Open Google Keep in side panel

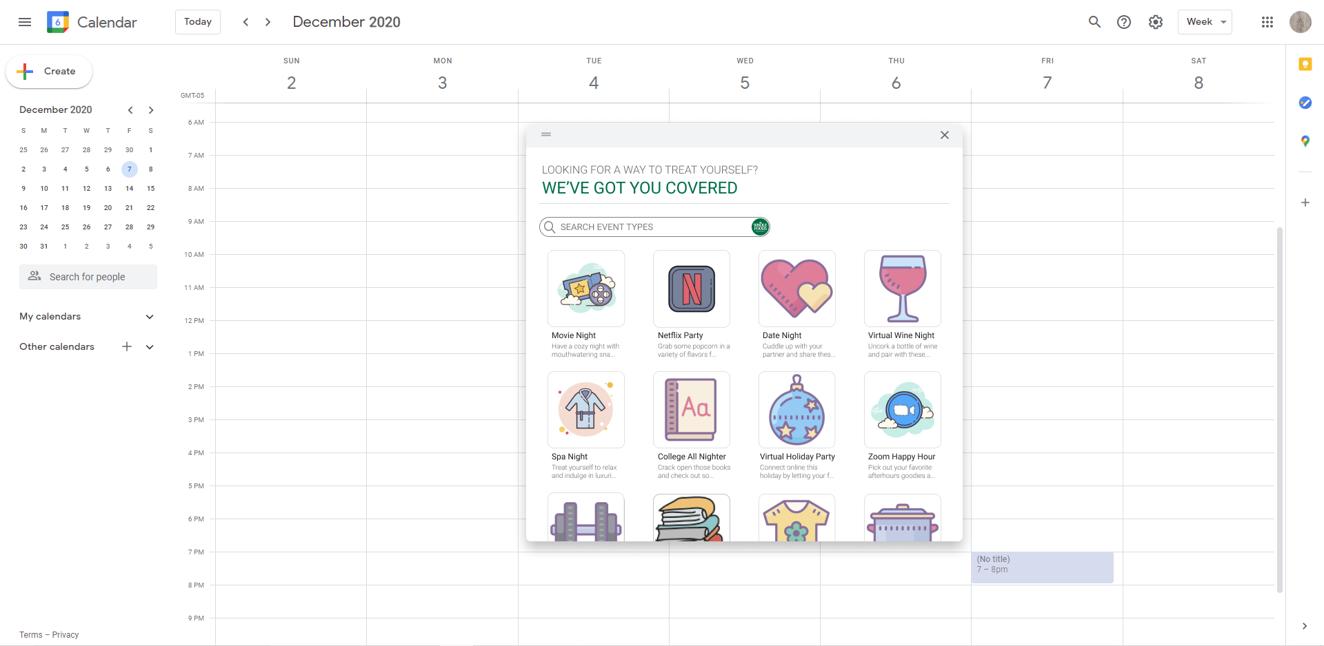click(1305, 64)
